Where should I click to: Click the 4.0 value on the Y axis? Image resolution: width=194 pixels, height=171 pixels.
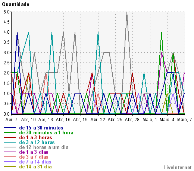[6, 32]
